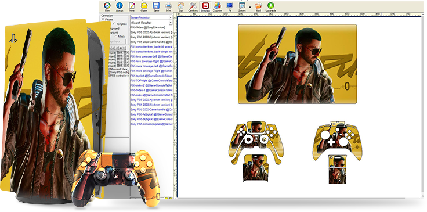Viewport: 427px width, 212px height.
Task: Select Sony PS5-B(digital) template entry
Action: [x=151, y=119]
